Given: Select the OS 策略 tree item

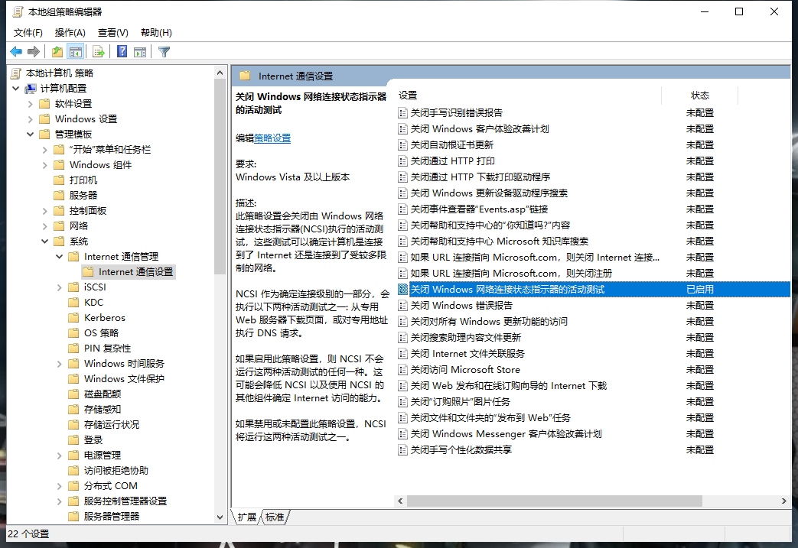Looking at the screenshot, I should (x=101, y=333).
